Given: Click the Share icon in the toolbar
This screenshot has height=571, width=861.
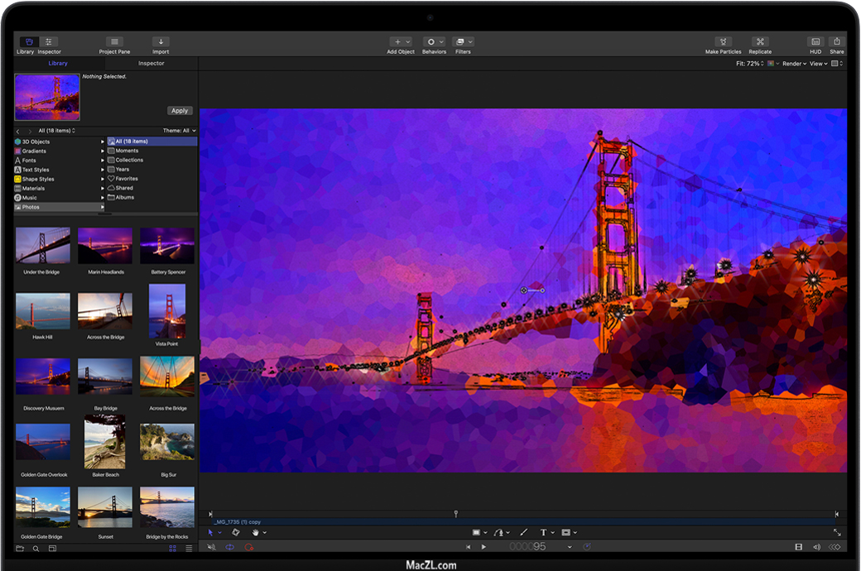Looking at the screenshot, I should pyautogui.click(x=837, y=42).
